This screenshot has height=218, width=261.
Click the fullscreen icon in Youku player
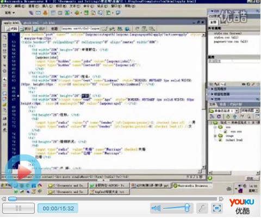coord(217,208)
